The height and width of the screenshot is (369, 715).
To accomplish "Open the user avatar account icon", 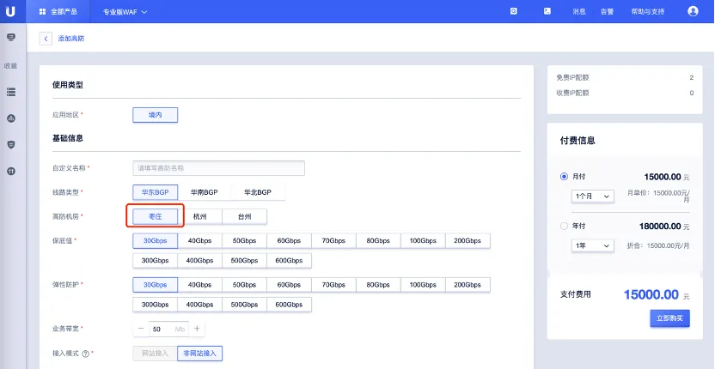I will (693, 11).
